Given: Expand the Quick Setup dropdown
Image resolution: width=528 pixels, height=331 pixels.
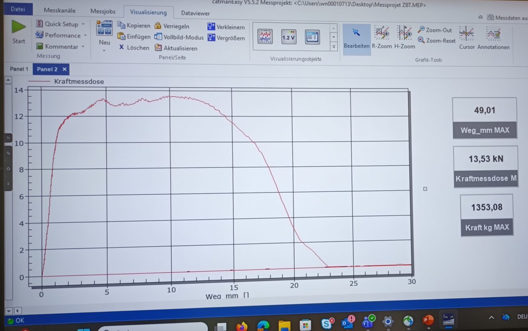Looking at the screenshot, I should (83, 24).
